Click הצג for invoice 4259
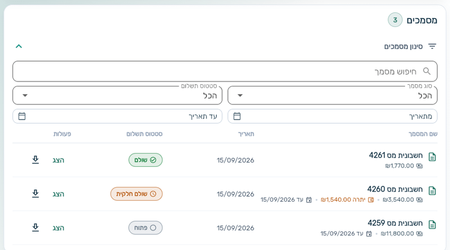 58,228
